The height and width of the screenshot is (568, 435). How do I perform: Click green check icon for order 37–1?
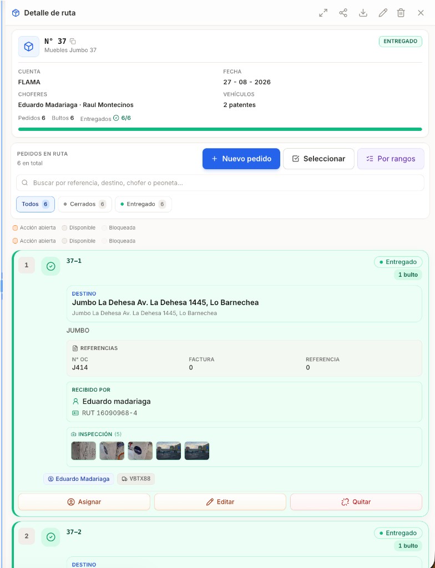click(50, 266)
